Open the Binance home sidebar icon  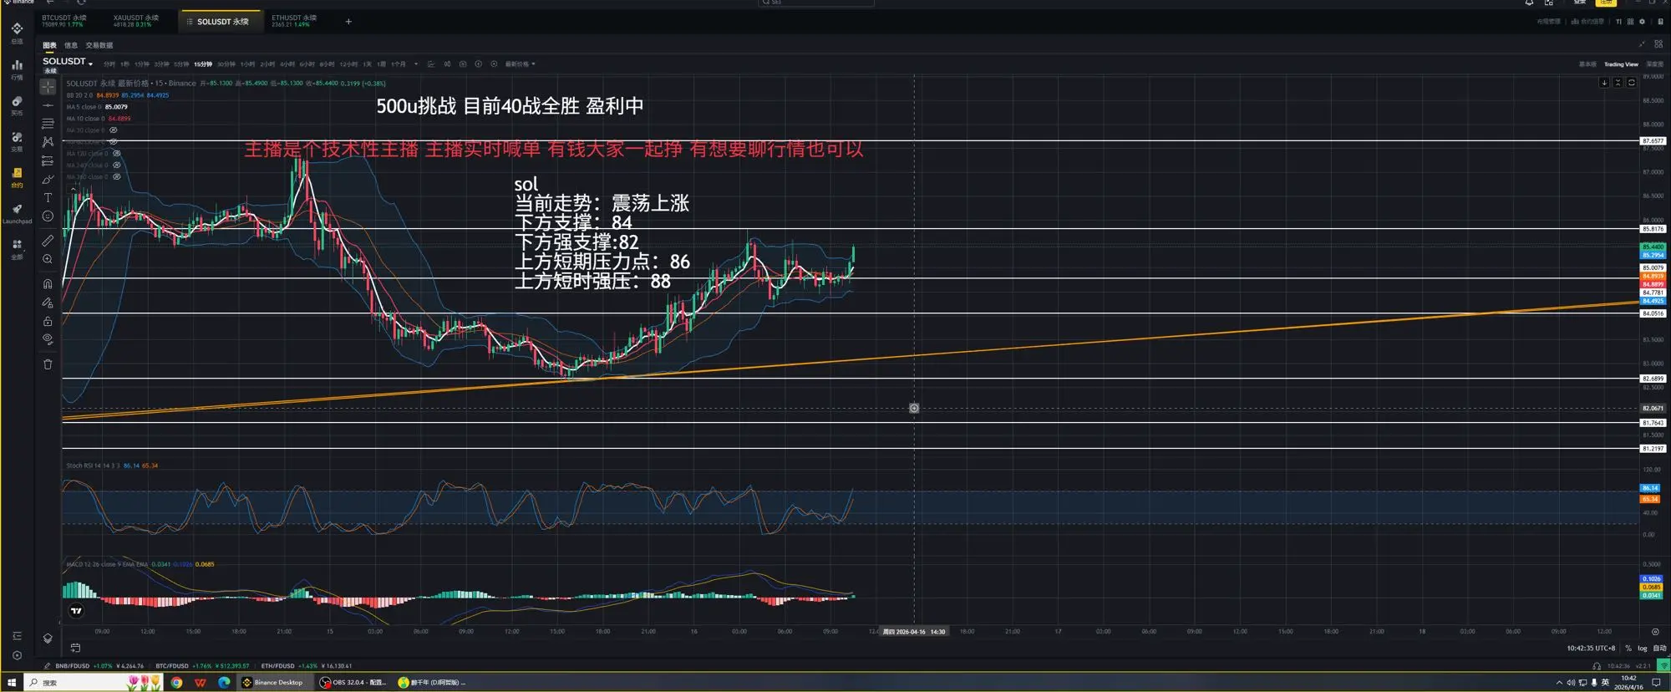(17, 32)
